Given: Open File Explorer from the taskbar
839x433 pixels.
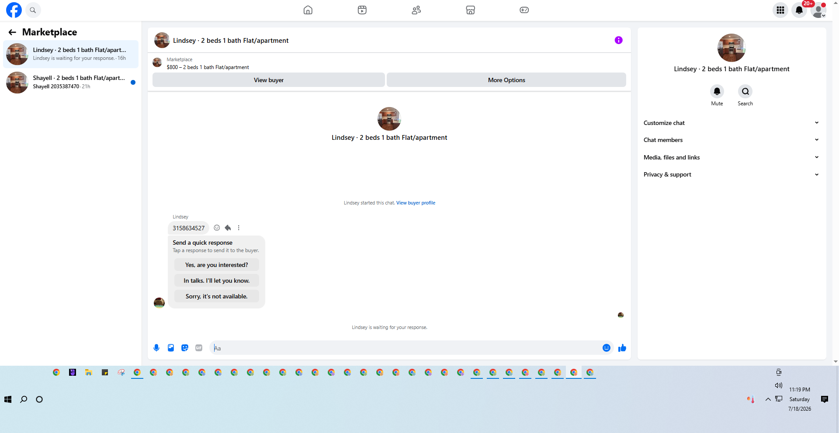Looking at the screenshot, I should click(x=89, y=372).
